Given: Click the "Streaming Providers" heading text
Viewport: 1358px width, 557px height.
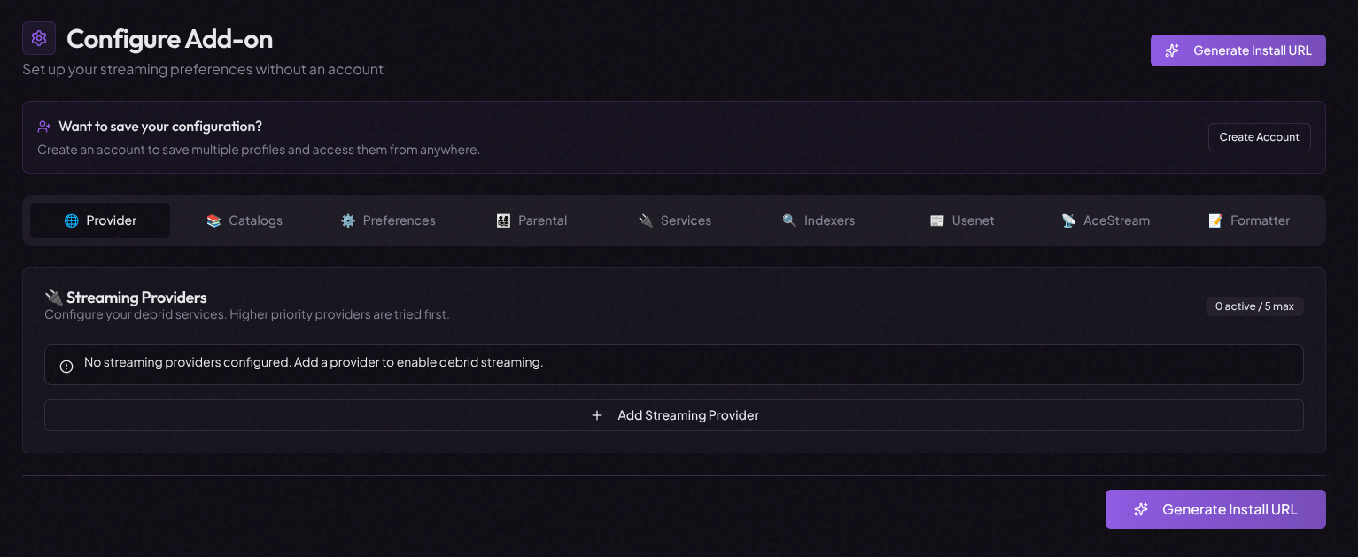Looking at the screenshot, I should click(x=136, y=298).
